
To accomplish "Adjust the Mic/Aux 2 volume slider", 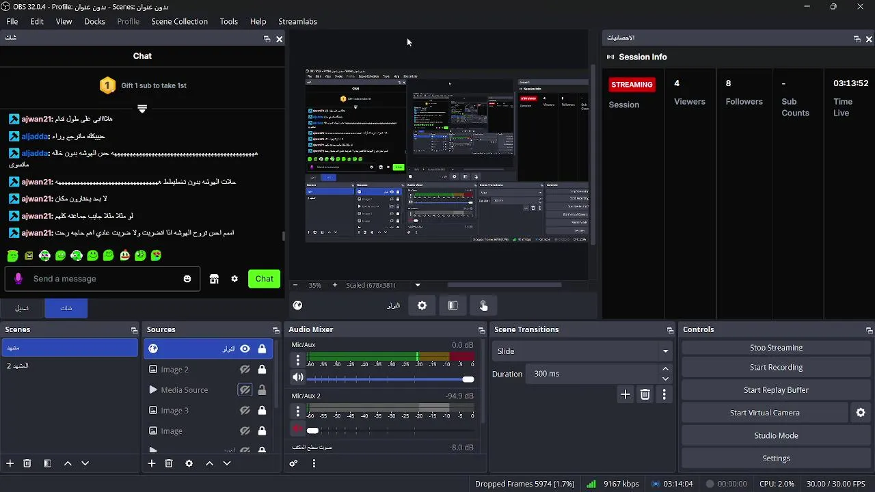I will pos(391,430).
